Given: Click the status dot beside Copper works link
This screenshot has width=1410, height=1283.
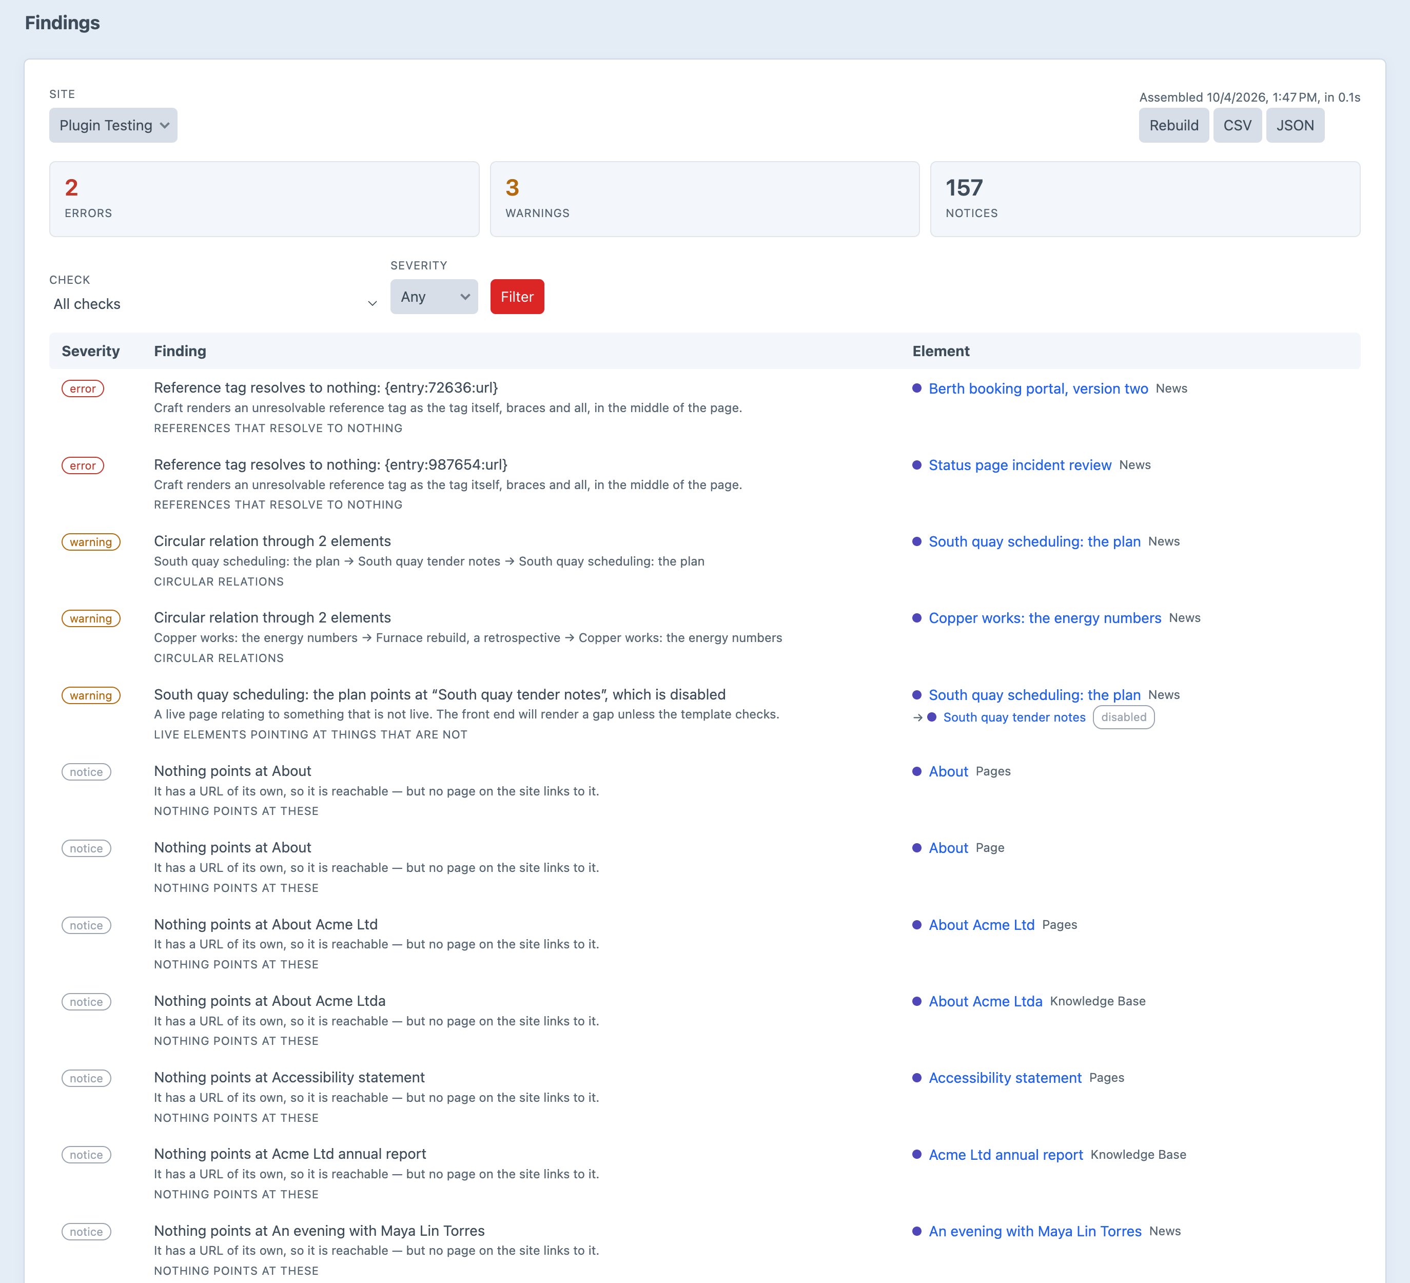Looking at the screenshot, I should point(917,618).
